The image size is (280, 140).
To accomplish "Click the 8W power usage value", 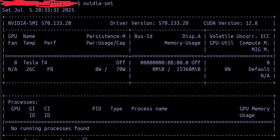I will pos(98,69).
